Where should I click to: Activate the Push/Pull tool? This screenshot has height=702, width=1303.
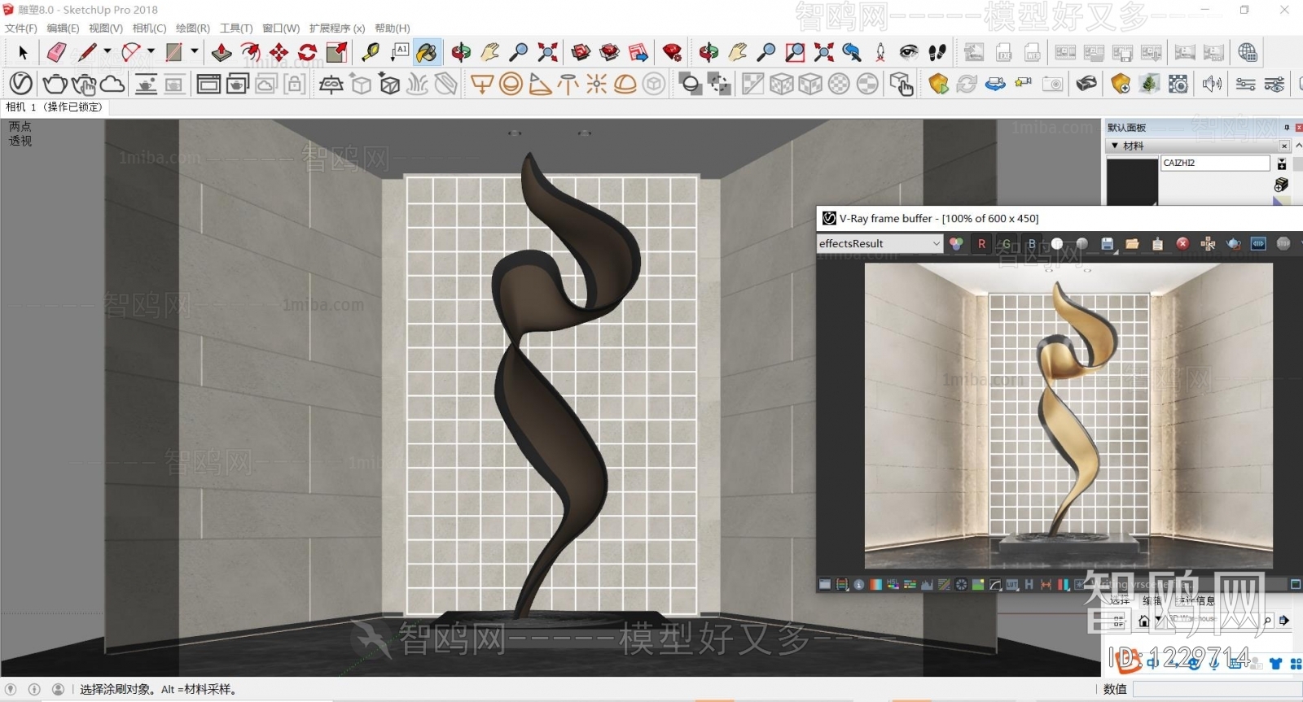(222, 53)
